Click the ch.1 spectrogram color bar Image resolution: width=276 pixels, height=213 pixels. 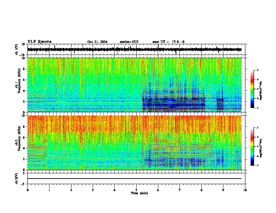pos(252,89)
